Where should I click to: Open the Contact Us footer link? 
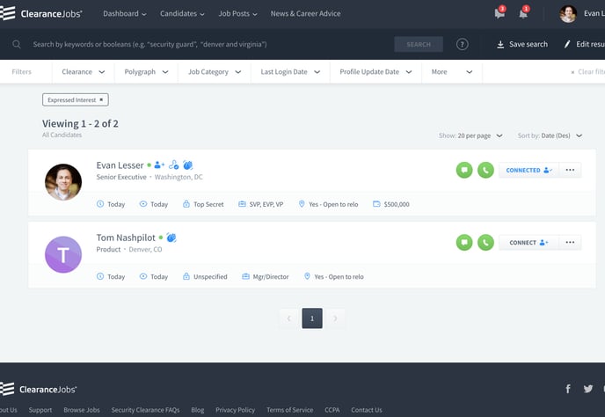click(366, 410)
